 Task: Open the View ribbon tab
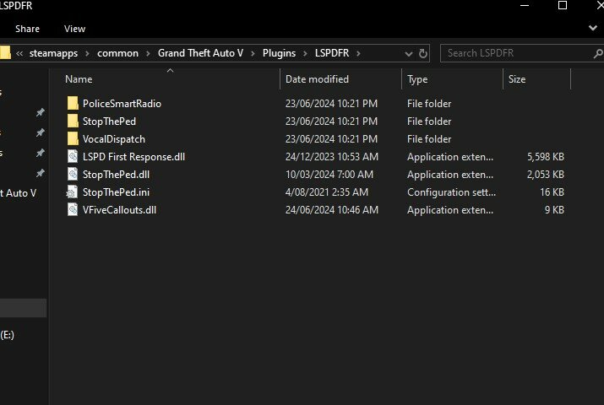(x=74, y=29)
